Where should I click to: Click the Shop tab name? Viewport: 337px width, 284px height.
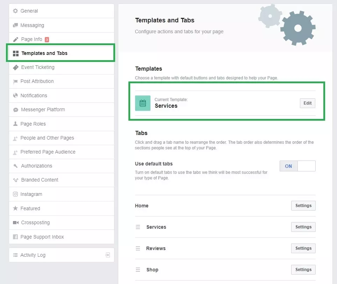152,270
